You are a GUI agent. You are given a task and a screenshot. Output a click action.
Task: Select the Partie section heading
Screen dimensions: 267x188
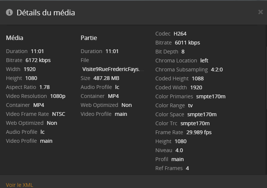[x=89, y=38]
